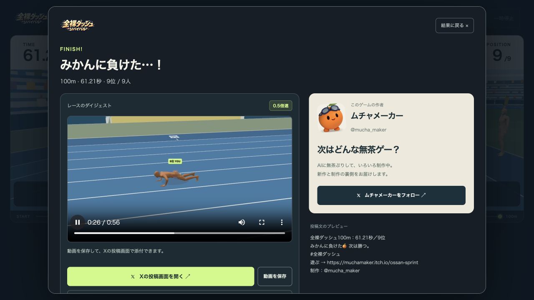Click the itch.io URL in post preview
Image resolution: width=534 pixels, height=300 pixels.
(x=373, y=262)
